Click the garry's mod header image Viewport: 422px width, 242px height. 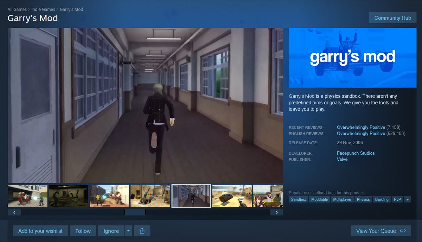pos(352,58)
